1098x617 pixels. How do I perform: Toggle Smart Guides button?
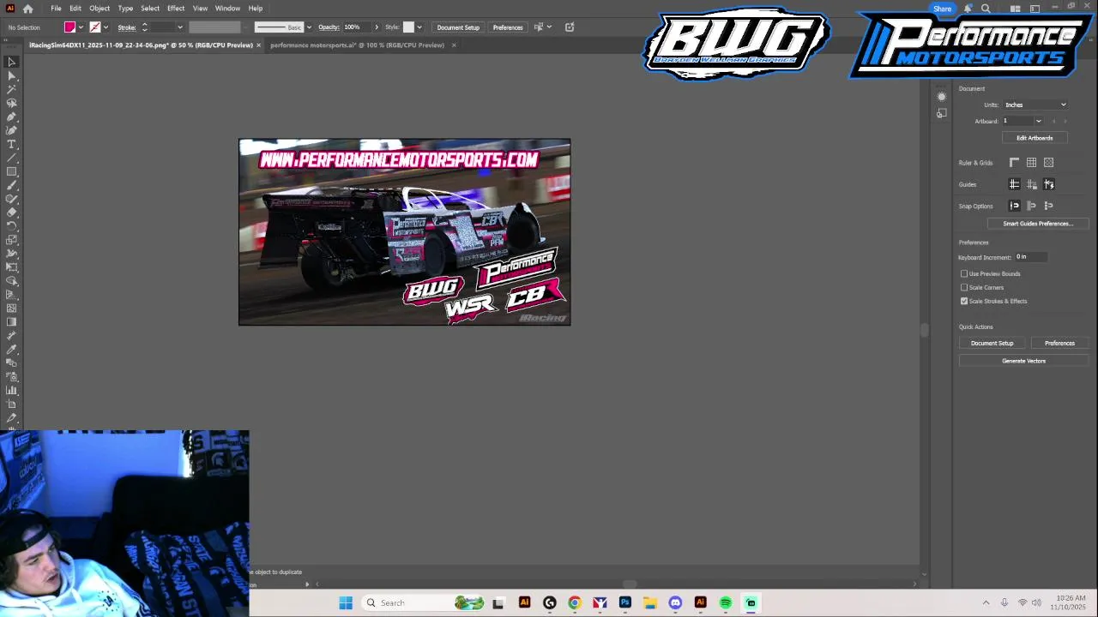[1048, 184]
